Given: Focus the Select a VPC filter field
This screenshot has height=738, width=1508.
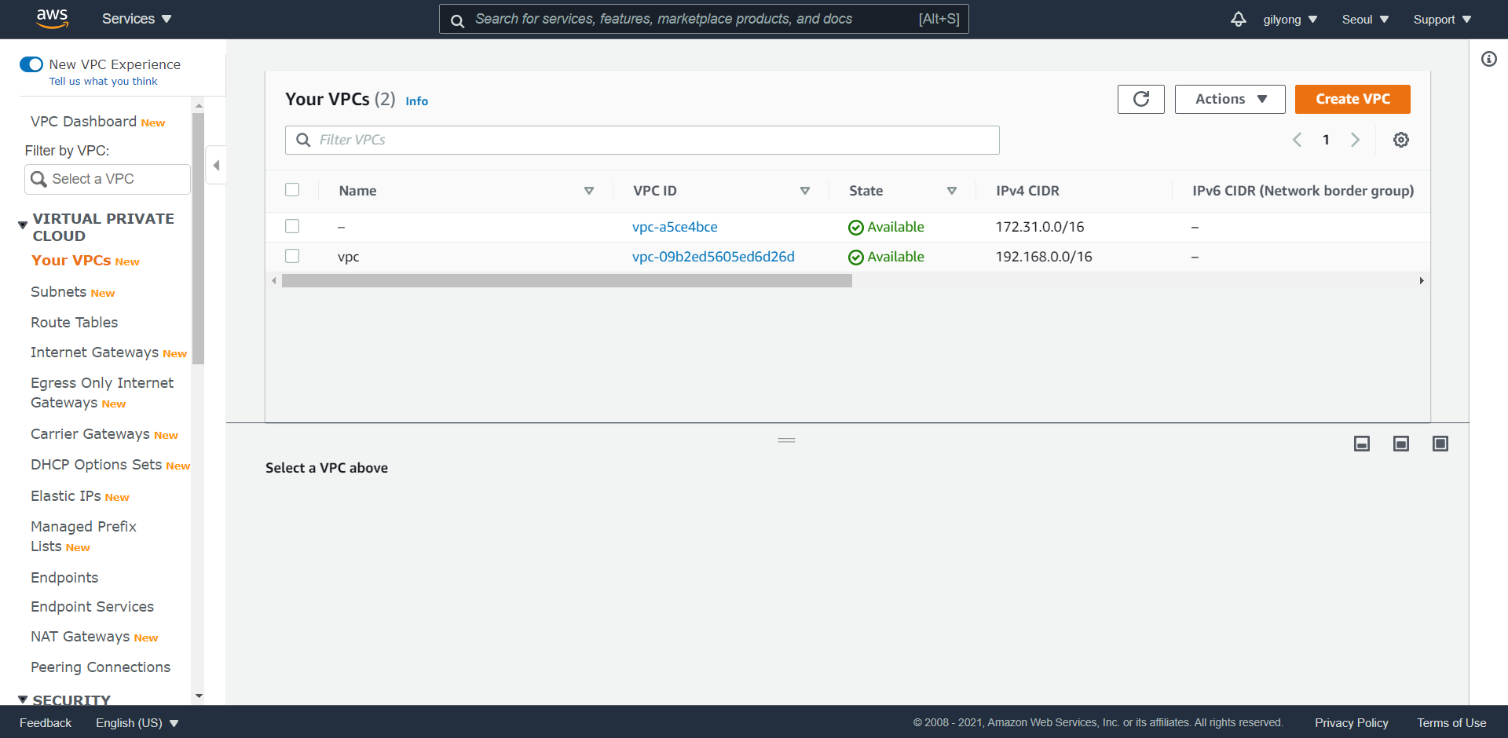Looking at the screenshot, I should [x=107, y=179].
